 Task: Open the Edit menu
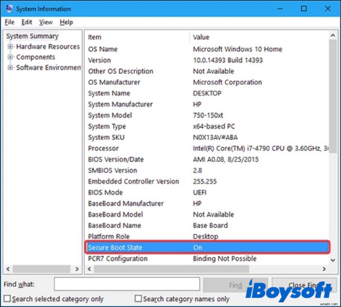[x=27, y=22]
